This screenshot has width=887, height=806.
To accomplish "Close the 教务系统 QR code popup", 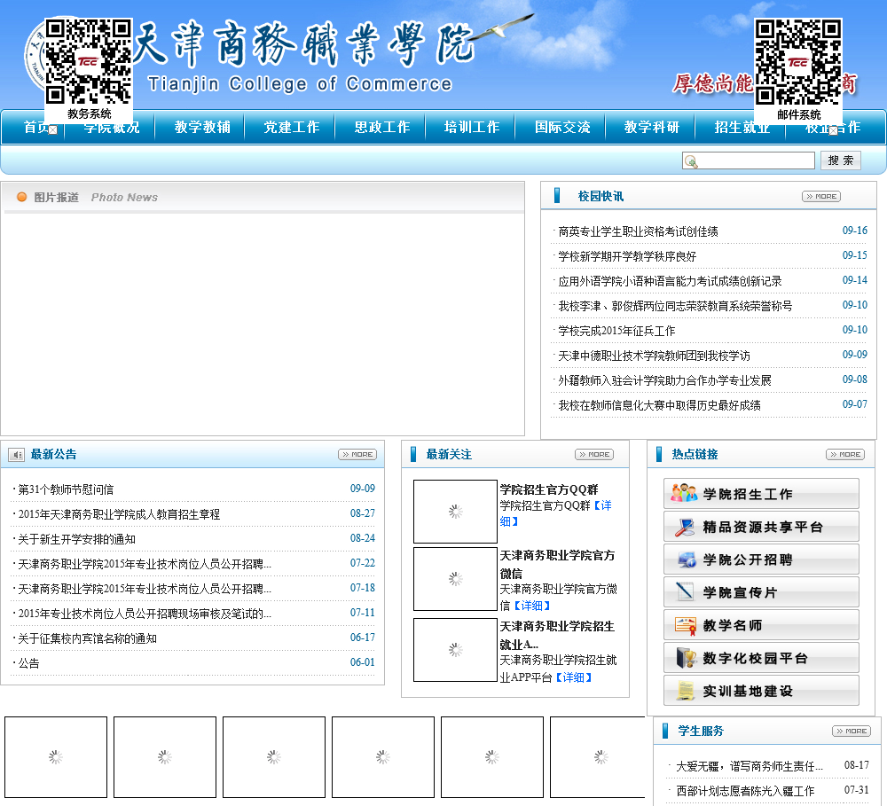I will pyautogui.click(x=52, y=130).
